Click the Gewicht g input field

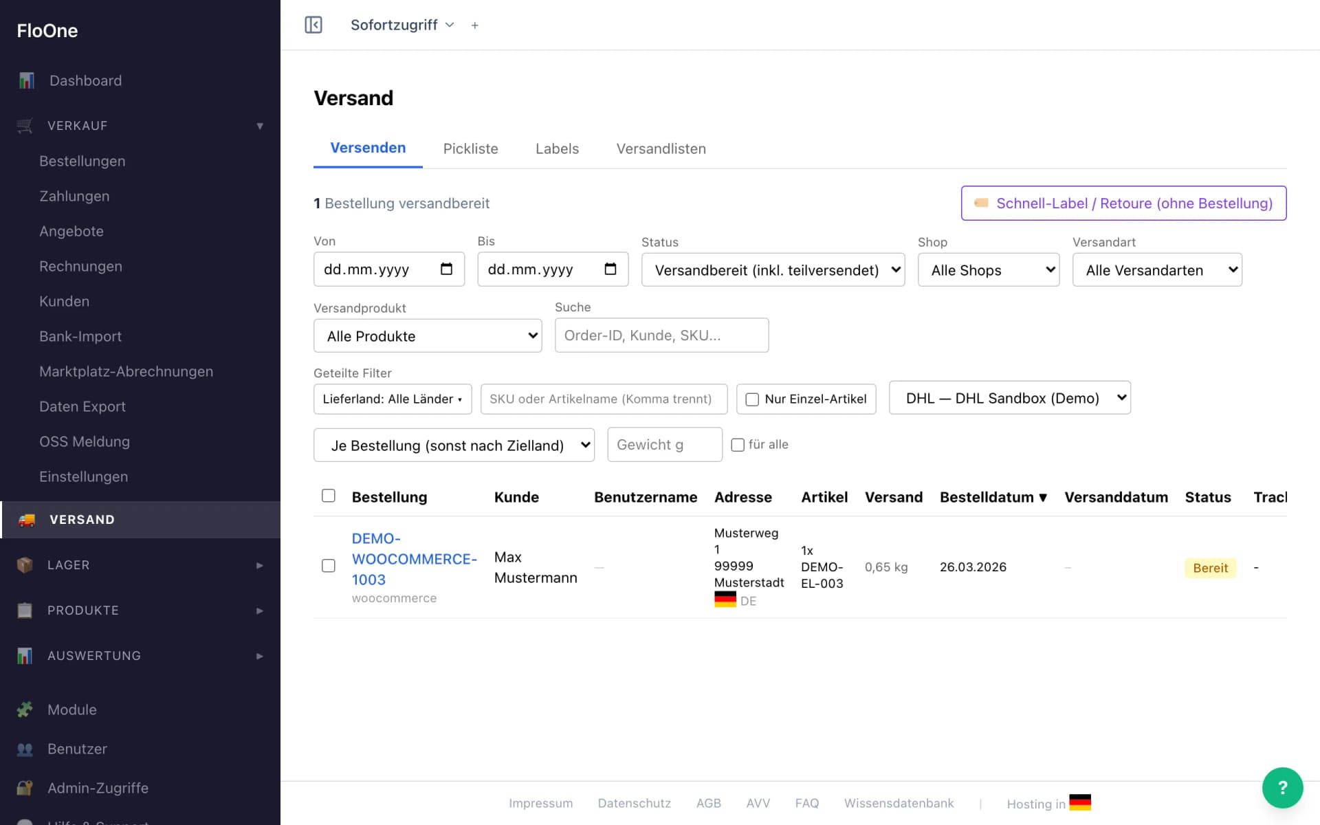[665, 444]
